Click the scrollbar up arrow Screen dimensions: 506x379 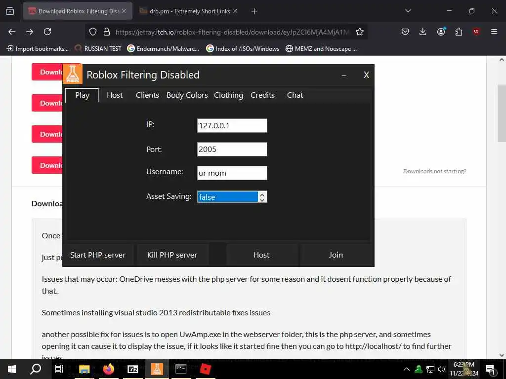tap(502, 60)
